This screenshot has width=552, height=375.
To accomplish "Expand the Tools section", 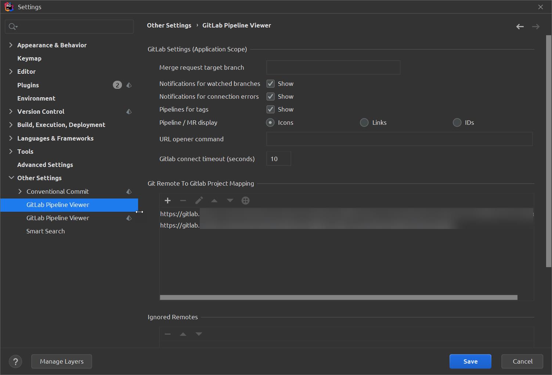I will [x=11, y=152].
